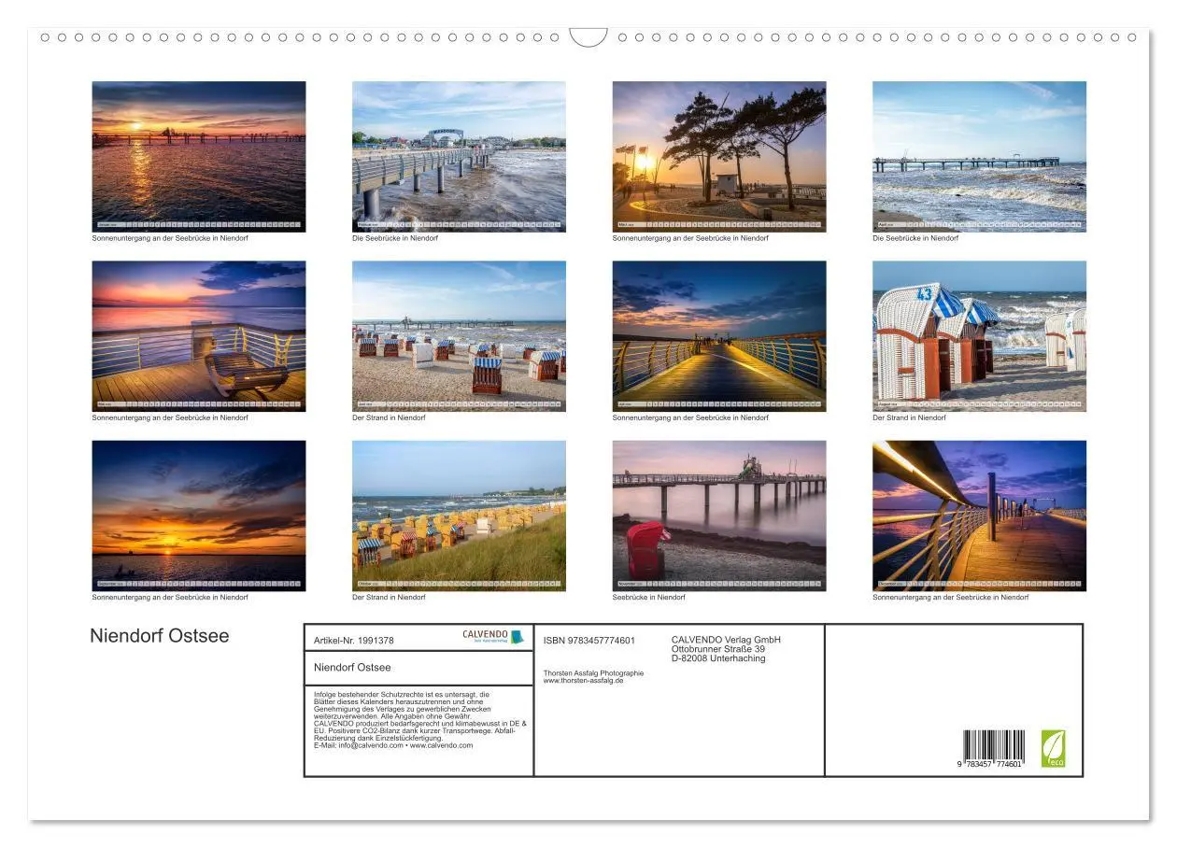Open the curved pier with waves thumbnail
Viewport: 1177px width, 848px height.
click(x=459, y=157)
